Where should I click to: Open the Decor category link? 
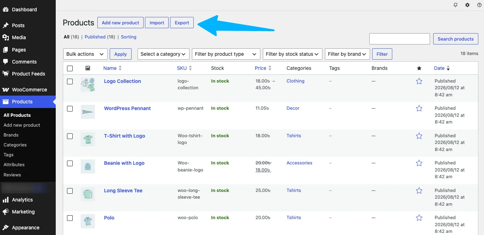(293, 108)
